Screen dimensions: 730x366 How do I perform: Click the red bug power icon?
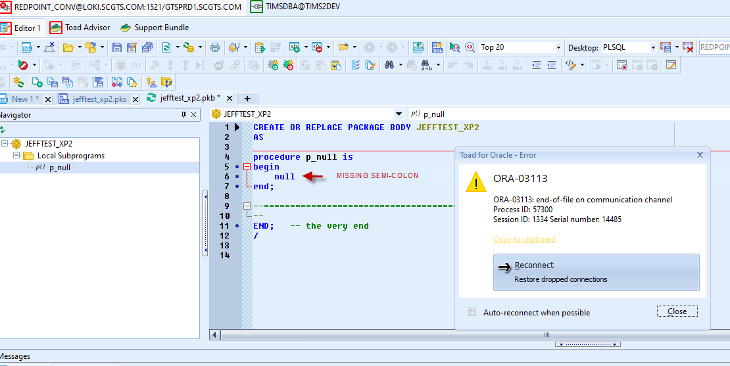tap(289, 65)
